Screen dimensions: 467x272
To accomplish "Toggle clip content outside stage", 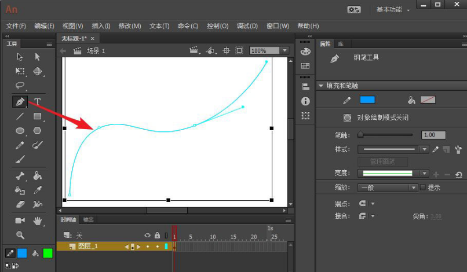I will (239, 50).
